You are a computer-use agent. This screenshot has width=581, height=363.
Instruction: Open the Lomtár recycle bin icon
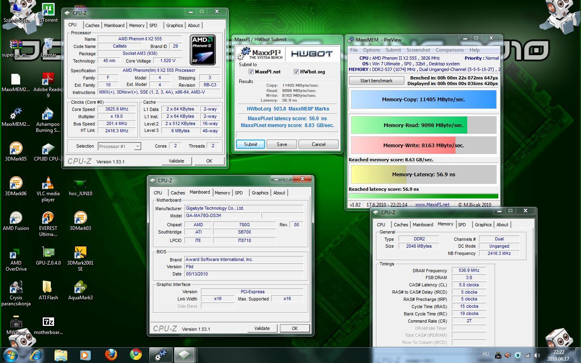point(48,48)
